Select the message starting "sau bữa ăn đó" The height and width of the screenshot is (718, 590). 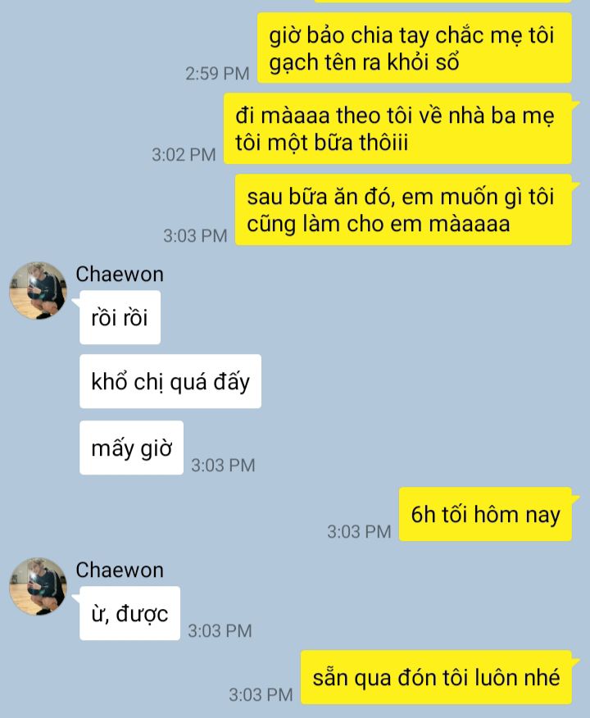tap(404, 210)
